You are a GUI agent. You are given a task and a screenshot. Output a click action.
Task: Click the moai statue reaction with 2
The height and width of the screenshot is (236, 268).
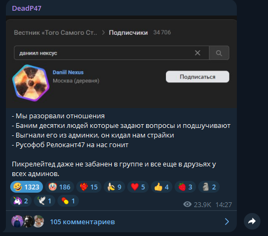209,187
